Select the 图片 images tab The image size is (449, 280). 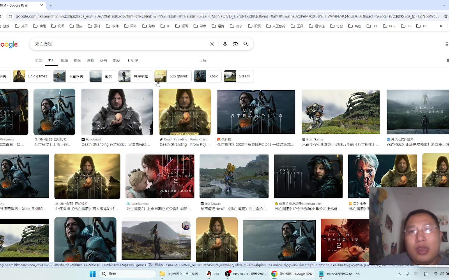[x=51, y=60]
